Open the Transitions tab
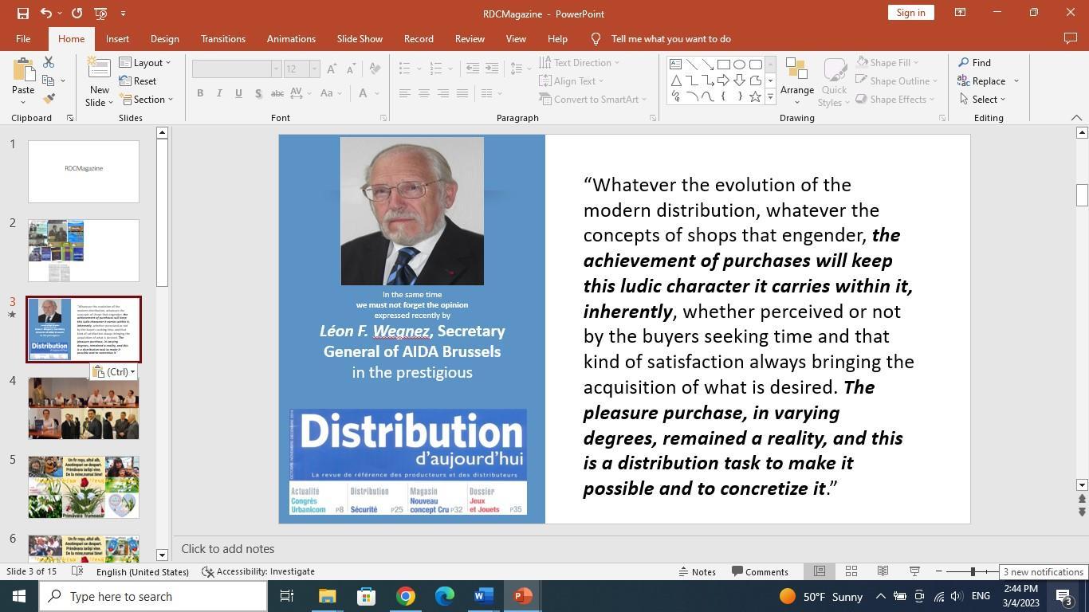The width and height of the screenshot is (1089, 612). click(222, 39)
